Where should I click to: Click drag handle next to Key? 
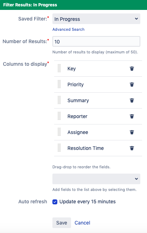(59, 68)
